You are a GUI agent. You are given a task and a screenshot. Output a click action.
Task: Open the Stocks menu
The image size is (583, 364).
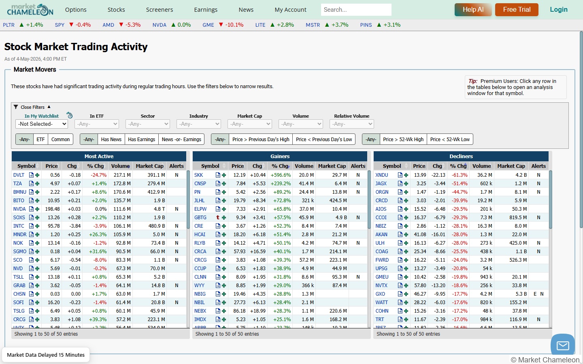coord(116,10)
